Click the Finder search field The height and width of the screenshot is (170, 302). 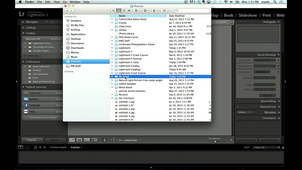click(193, 11)
